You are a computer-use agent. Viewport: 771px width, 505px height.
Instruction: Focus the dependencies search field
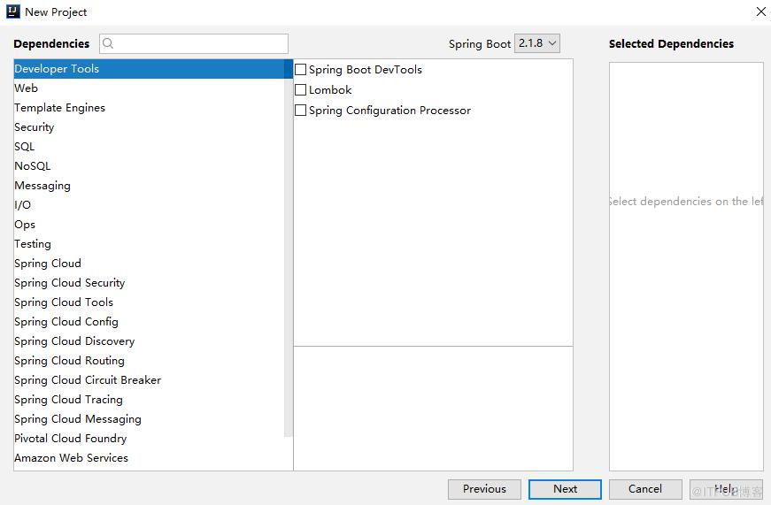pyautogui.click(x=194, y=43)
